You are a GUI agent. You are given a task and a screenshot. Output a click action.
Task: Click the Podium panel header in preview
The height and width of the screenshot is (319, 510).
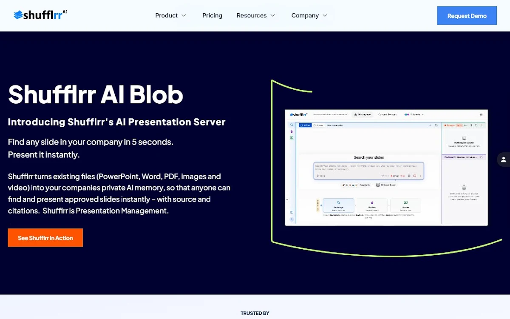pos(464,157)
